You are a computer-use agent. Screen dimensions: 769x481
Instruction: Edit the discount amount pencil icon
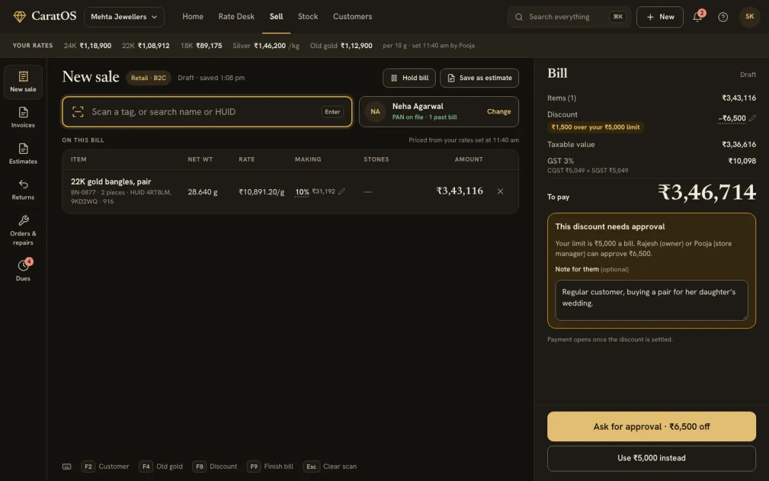(x=752, y=118)
